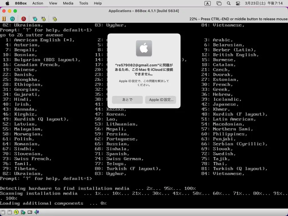Click the hard disk status icon
288x216 pixels.
[x=30, y=212]
